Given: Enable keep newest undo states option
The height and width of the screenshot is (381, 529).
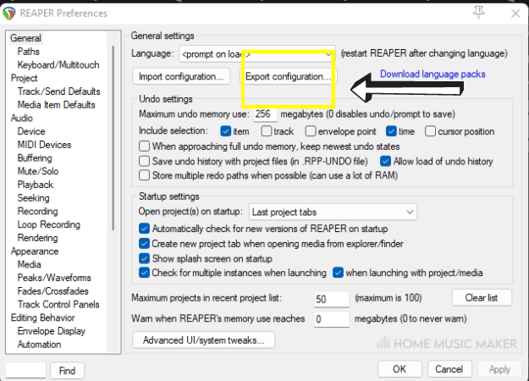Looking at the screenshot, I should click(144, 146).
